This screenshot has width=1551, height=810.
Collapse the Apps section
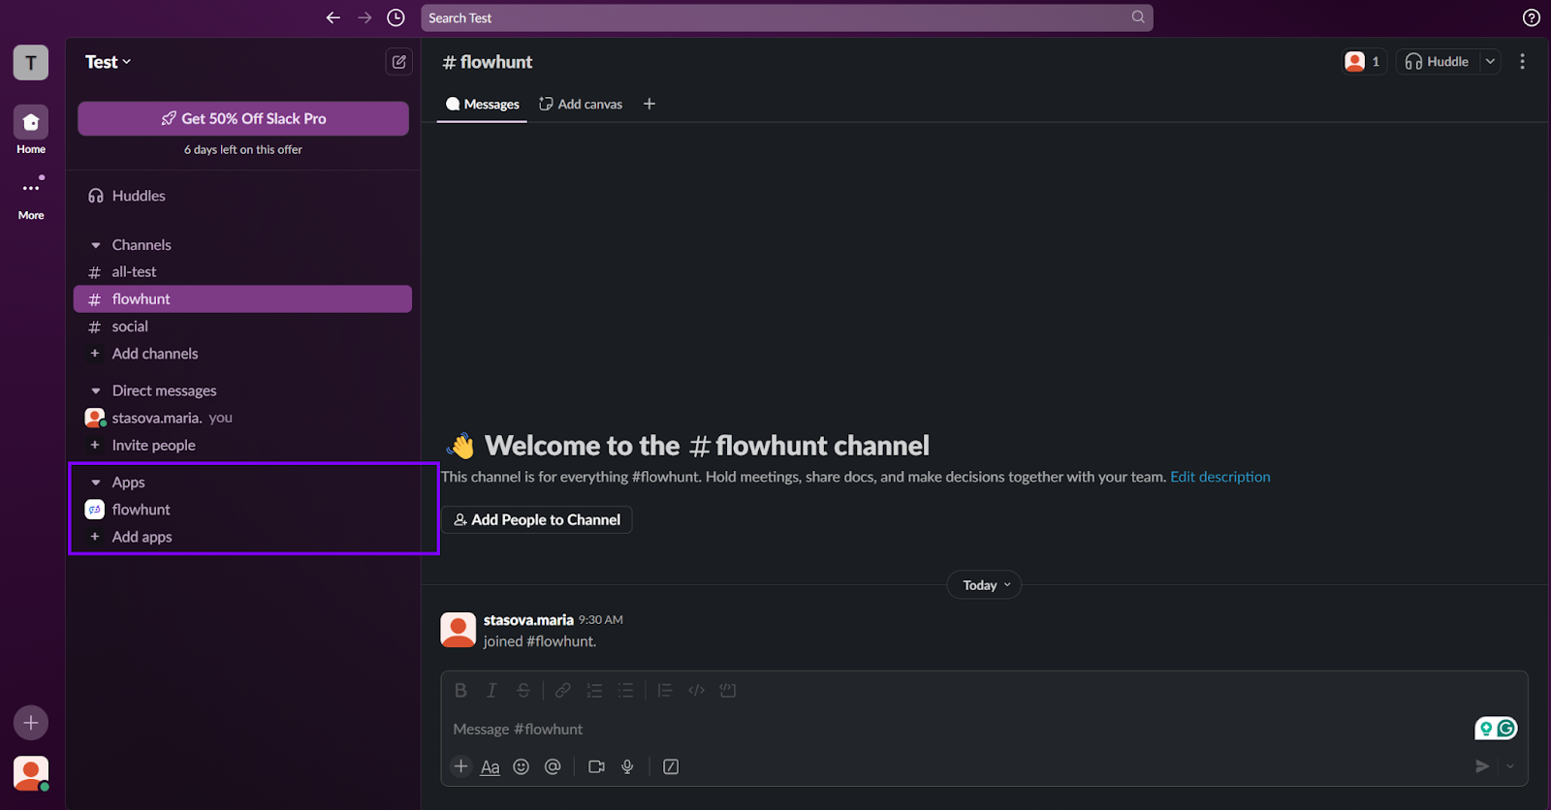96,483
